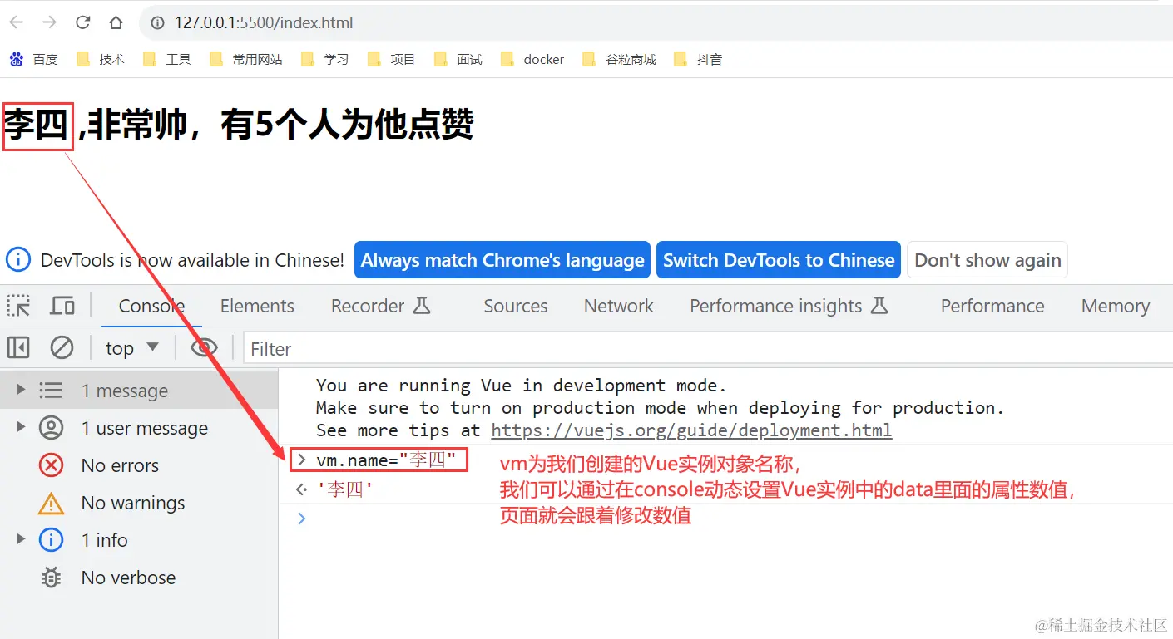Open the 工具 bookmark folder

pos(166,59)
